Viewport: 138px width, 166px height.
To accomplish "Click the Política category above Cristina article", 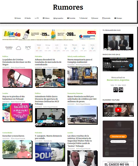I will coord(5,56).
